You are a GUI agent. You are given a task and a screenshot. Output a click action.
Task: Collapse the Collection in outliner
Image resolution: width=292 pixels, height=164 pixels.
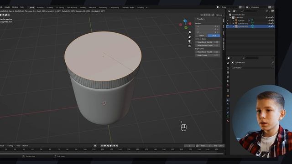[x=230, y=17]
